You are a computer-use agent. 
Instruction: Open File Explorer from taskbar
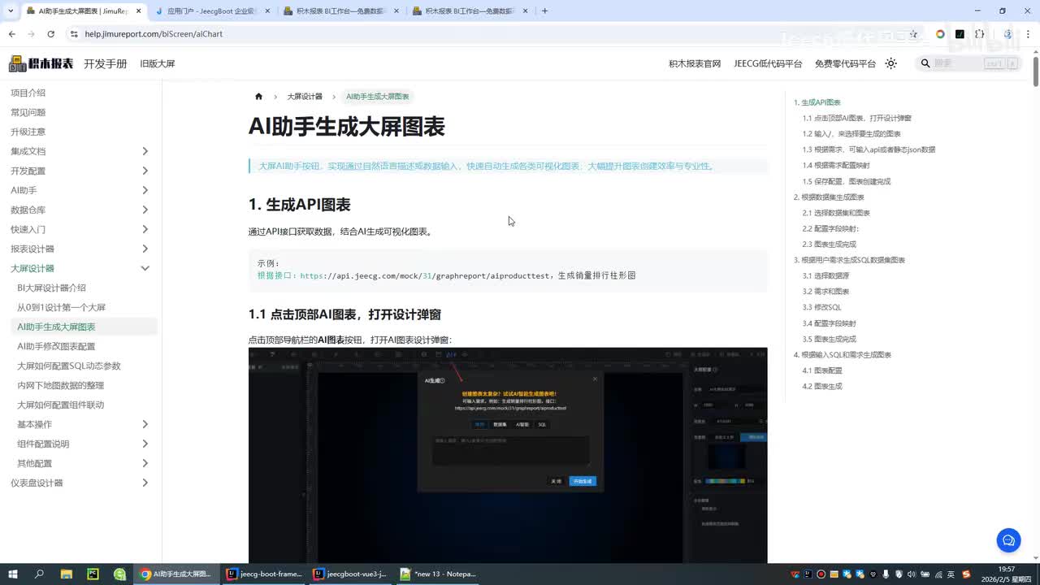(x=67, y=574)
